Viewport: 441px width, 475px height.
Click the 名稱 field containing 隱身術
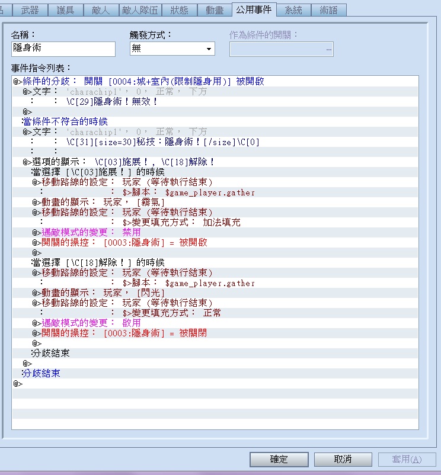point(63,49)
